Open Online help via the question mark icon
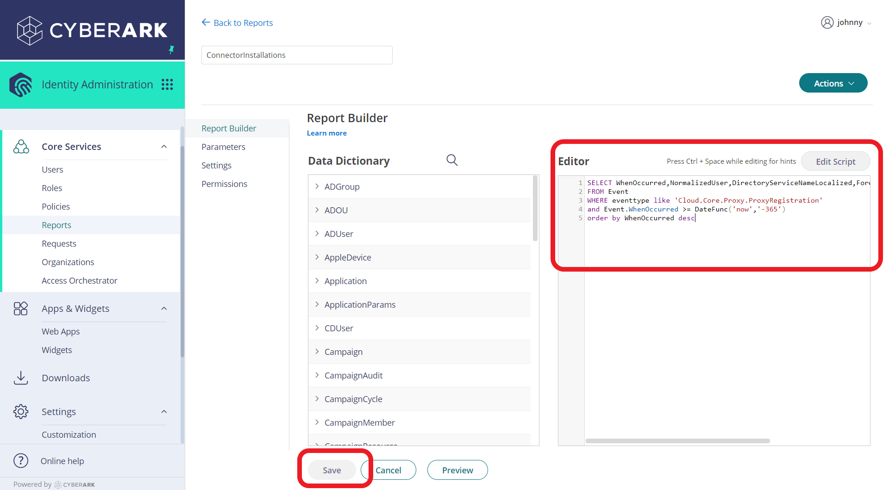Image resolution: width=889 pixels, height=490 pixels. pos(21,460)
